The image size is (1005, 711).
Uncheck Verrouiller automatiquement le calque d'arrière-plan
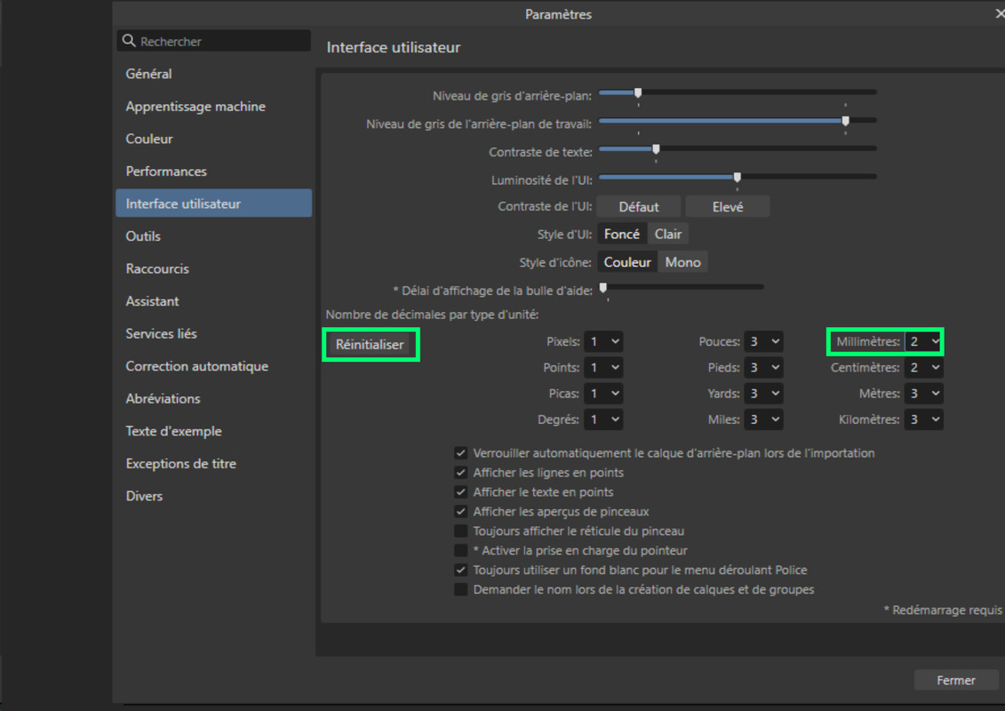[x=460, y=453]
